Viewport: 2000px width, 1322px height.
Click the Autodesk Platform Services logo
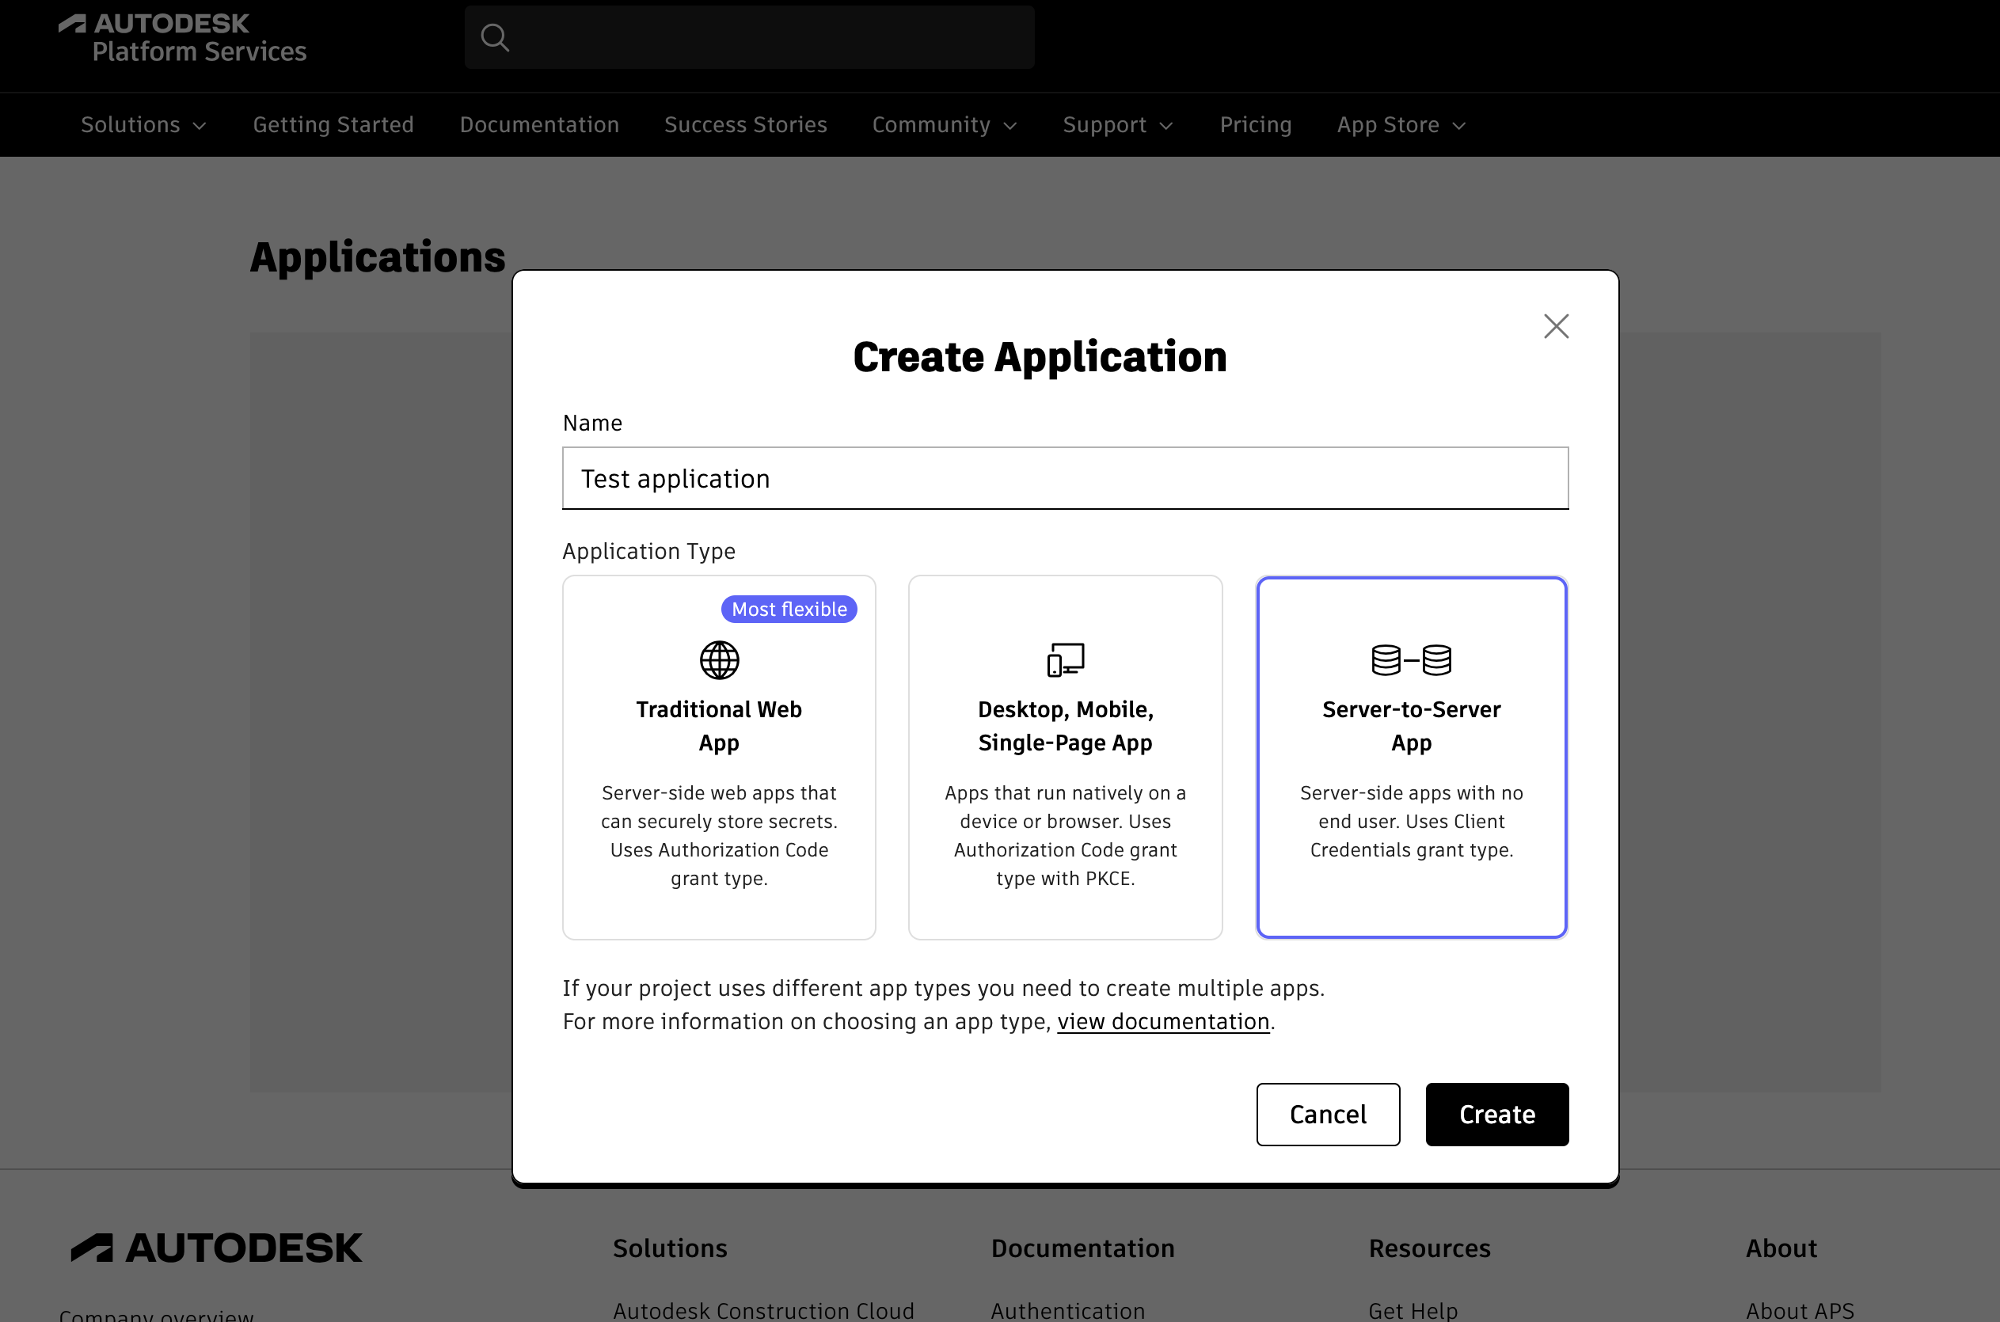pos(182,37)
